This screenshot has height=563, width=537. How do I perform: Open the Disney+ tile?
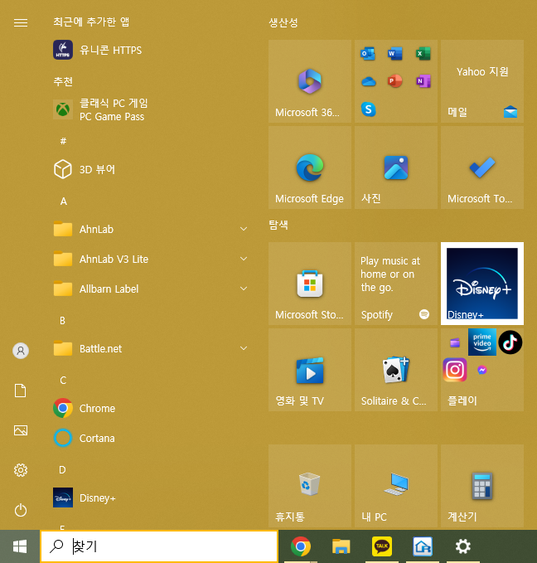coord(482,284)
